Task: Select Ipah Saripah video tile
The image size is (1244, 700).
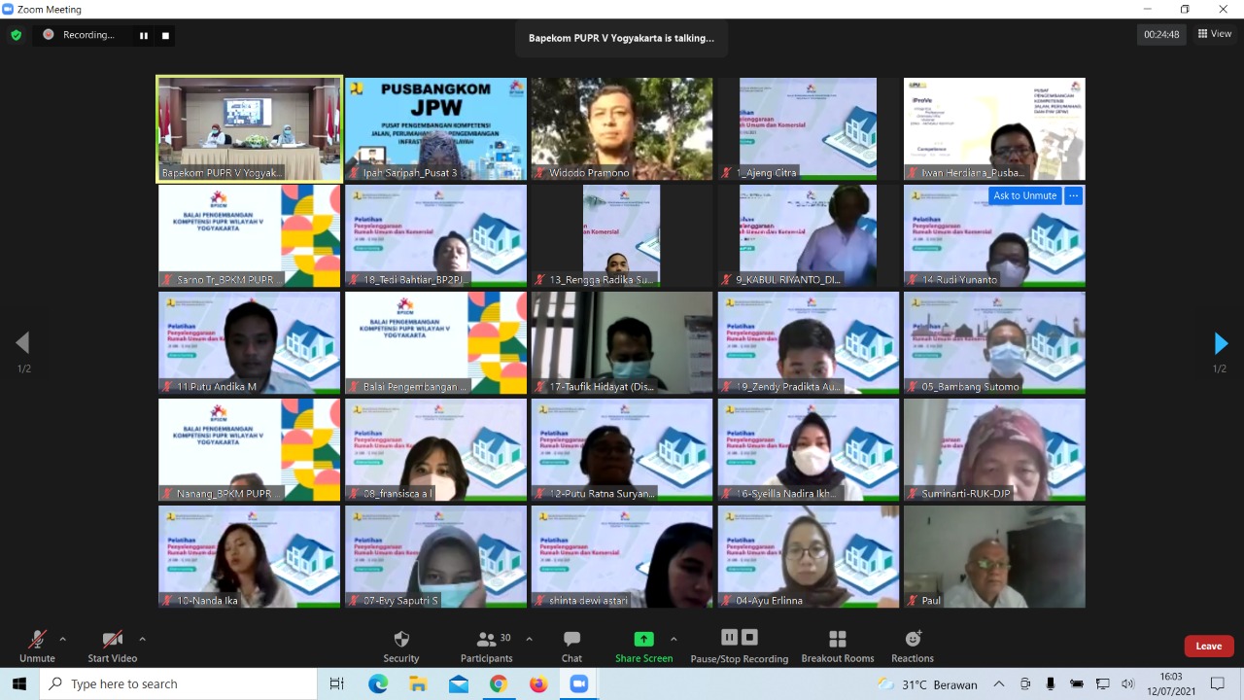Action: (435, 129)
